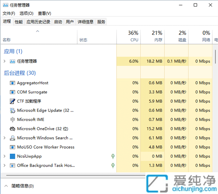The height and width of the screenshot is (194, 218).
Task: Click the Microsoft IME icon
Action: 12,120
